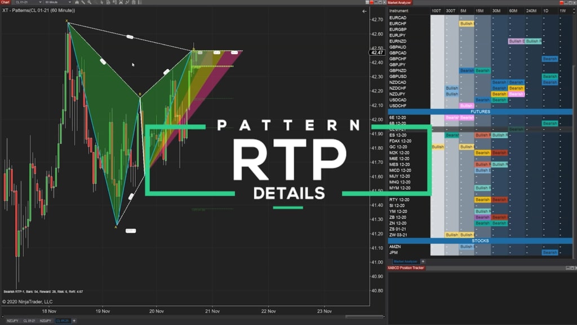Select the USDCAD instrument row

(480, 100)
